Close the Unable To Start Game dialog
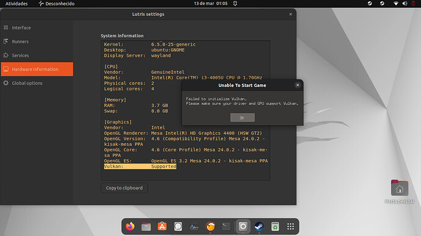The height and width of the screenshot is (236, 421). 298,85
